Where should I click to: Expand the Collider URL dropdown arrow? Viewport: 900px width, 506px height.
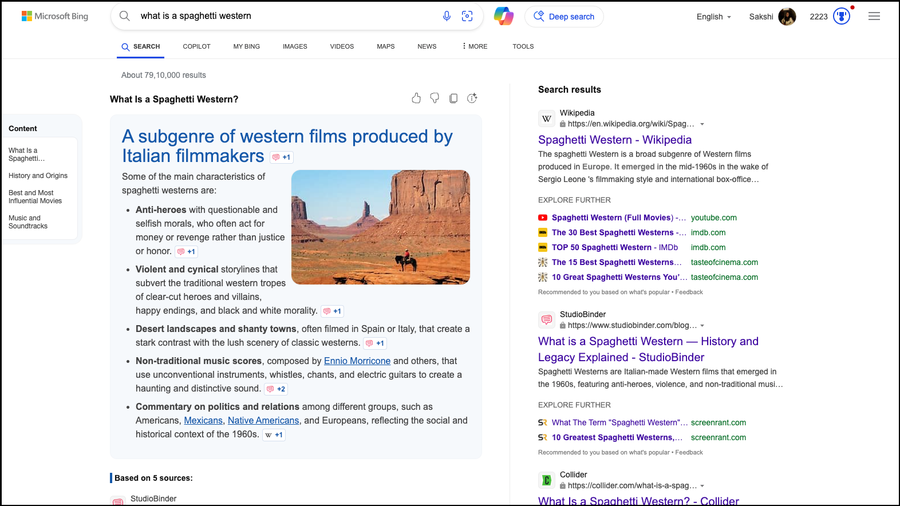pyautogui.click(x=702, y=486)
